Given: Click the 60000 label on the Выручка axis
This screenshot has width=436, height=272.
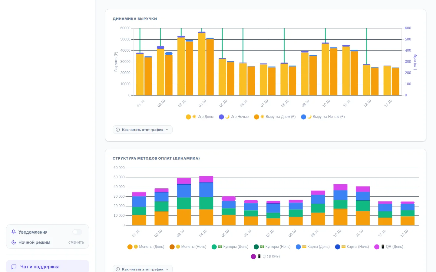Looking at the screenshot, I should point(125,28).
